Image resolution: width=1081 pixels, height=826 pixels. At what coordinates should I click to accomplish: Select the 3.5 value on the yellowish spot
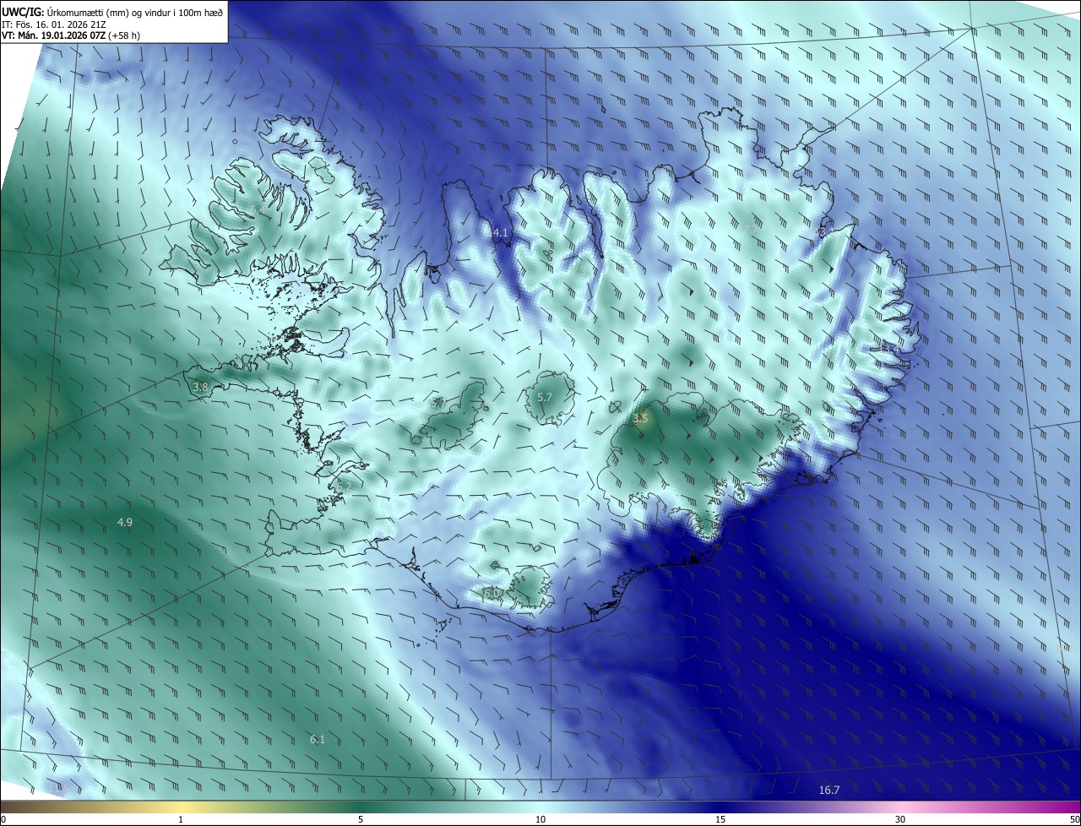pyautogui.click(x=640, y=418)
